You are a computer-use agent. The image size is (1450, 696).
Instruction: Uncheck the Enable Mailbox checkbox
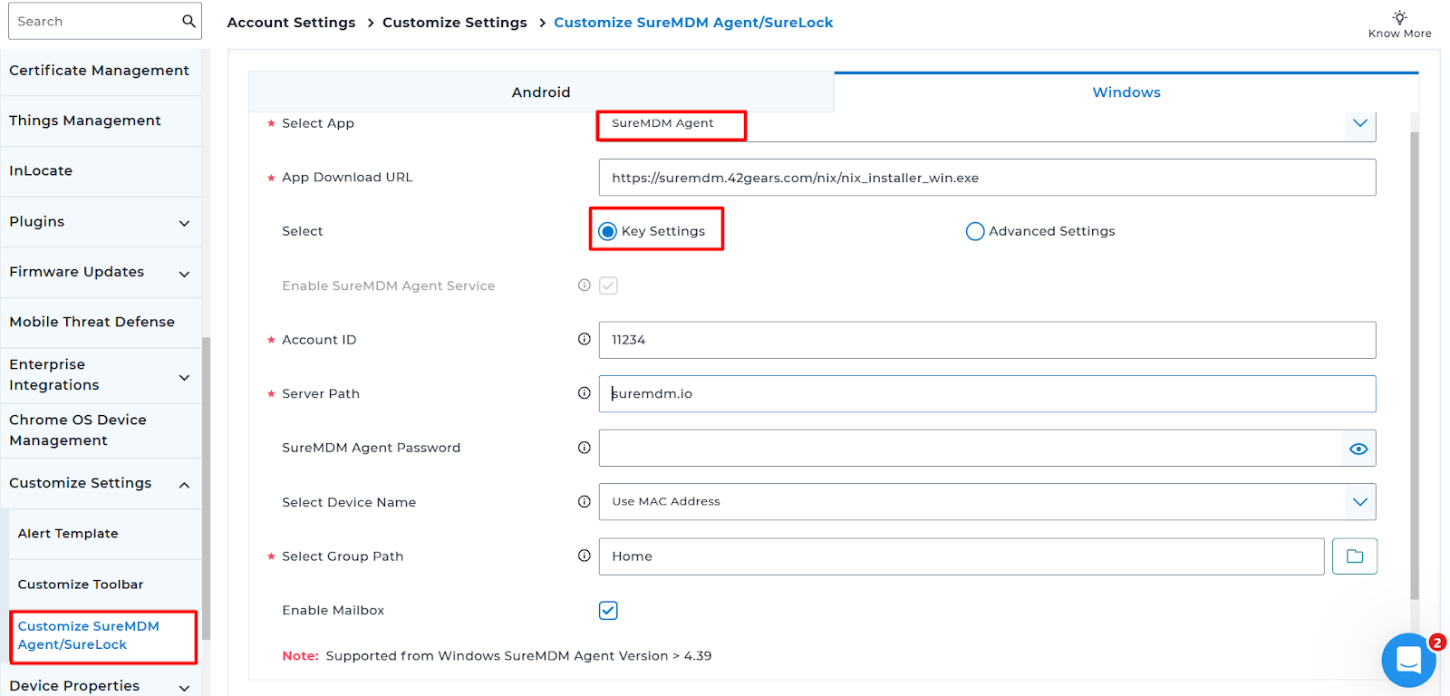click(608, 611)
